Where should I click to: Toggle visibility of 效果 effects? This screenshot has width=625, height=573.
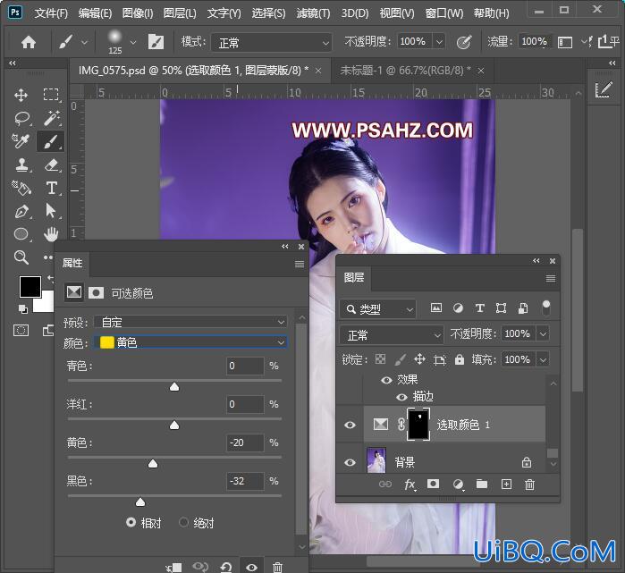pyautogui.click(x=386, y=380)
